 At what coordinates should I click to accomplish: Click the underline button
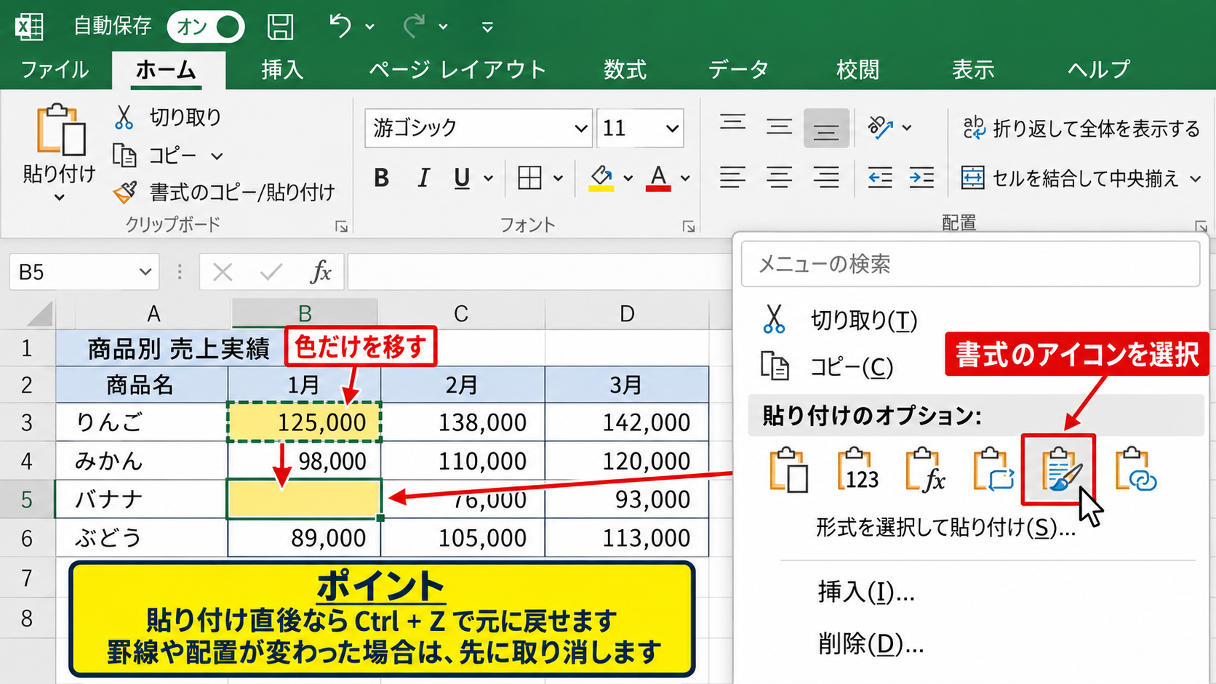[x=462, y=177]
